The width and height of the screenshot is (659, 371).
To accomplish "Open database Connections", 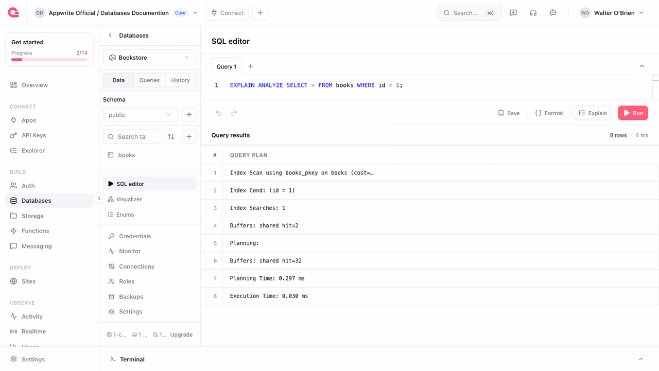I will [149, 267].
